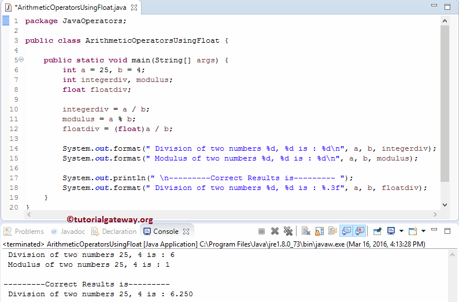Close the ArithmeticOperatorsUsingFloat.java tab
459x302 pixels.
(x=134, y=8)
